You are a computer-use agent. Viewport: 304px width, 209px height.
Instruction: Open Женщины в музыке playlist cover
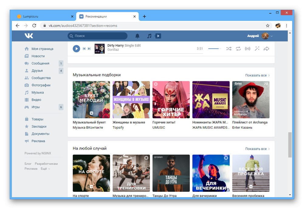(x=131, y=100)
